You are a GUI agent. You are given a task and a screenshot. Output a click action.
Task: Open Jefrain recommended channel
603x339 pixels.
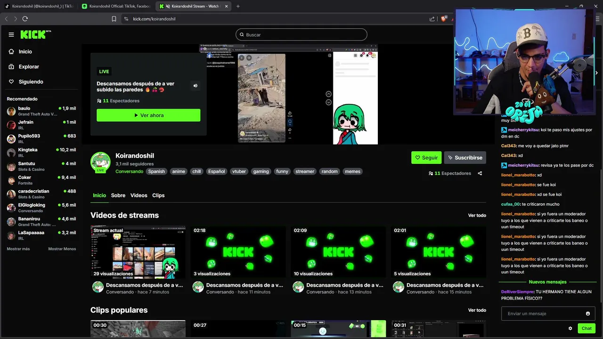(x=41, y=125)
